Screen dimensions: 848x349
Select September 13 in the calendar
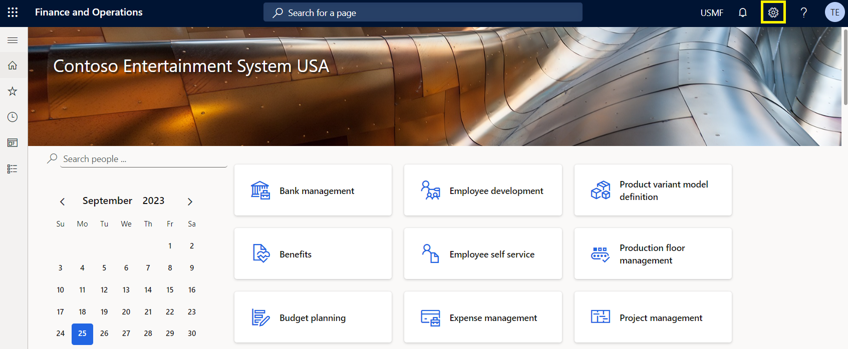click(x=126, y=290)
